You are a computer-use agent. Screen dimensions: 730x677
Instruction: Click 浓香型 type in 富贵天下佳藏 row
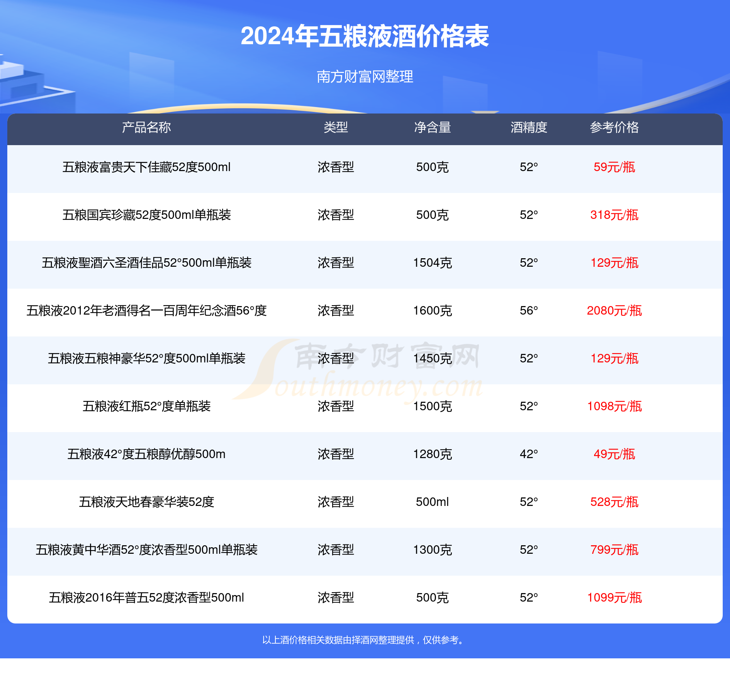click(x=336, y=167)
